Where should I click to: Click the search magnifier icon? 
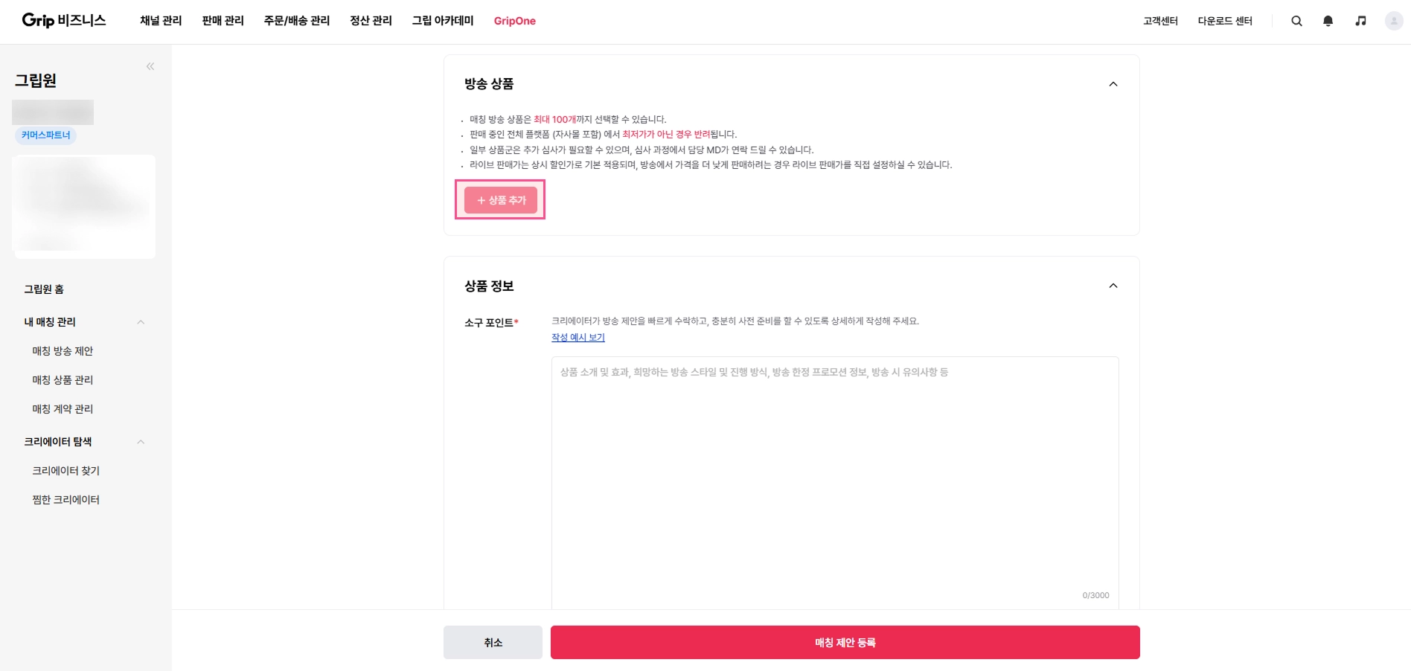(x=1296, y=21)
